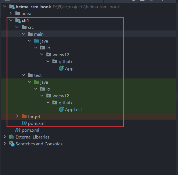The width and height of the screenshot is (178, 175).
Task: Select the AppTest class
Action: click(x=74, y=110)
